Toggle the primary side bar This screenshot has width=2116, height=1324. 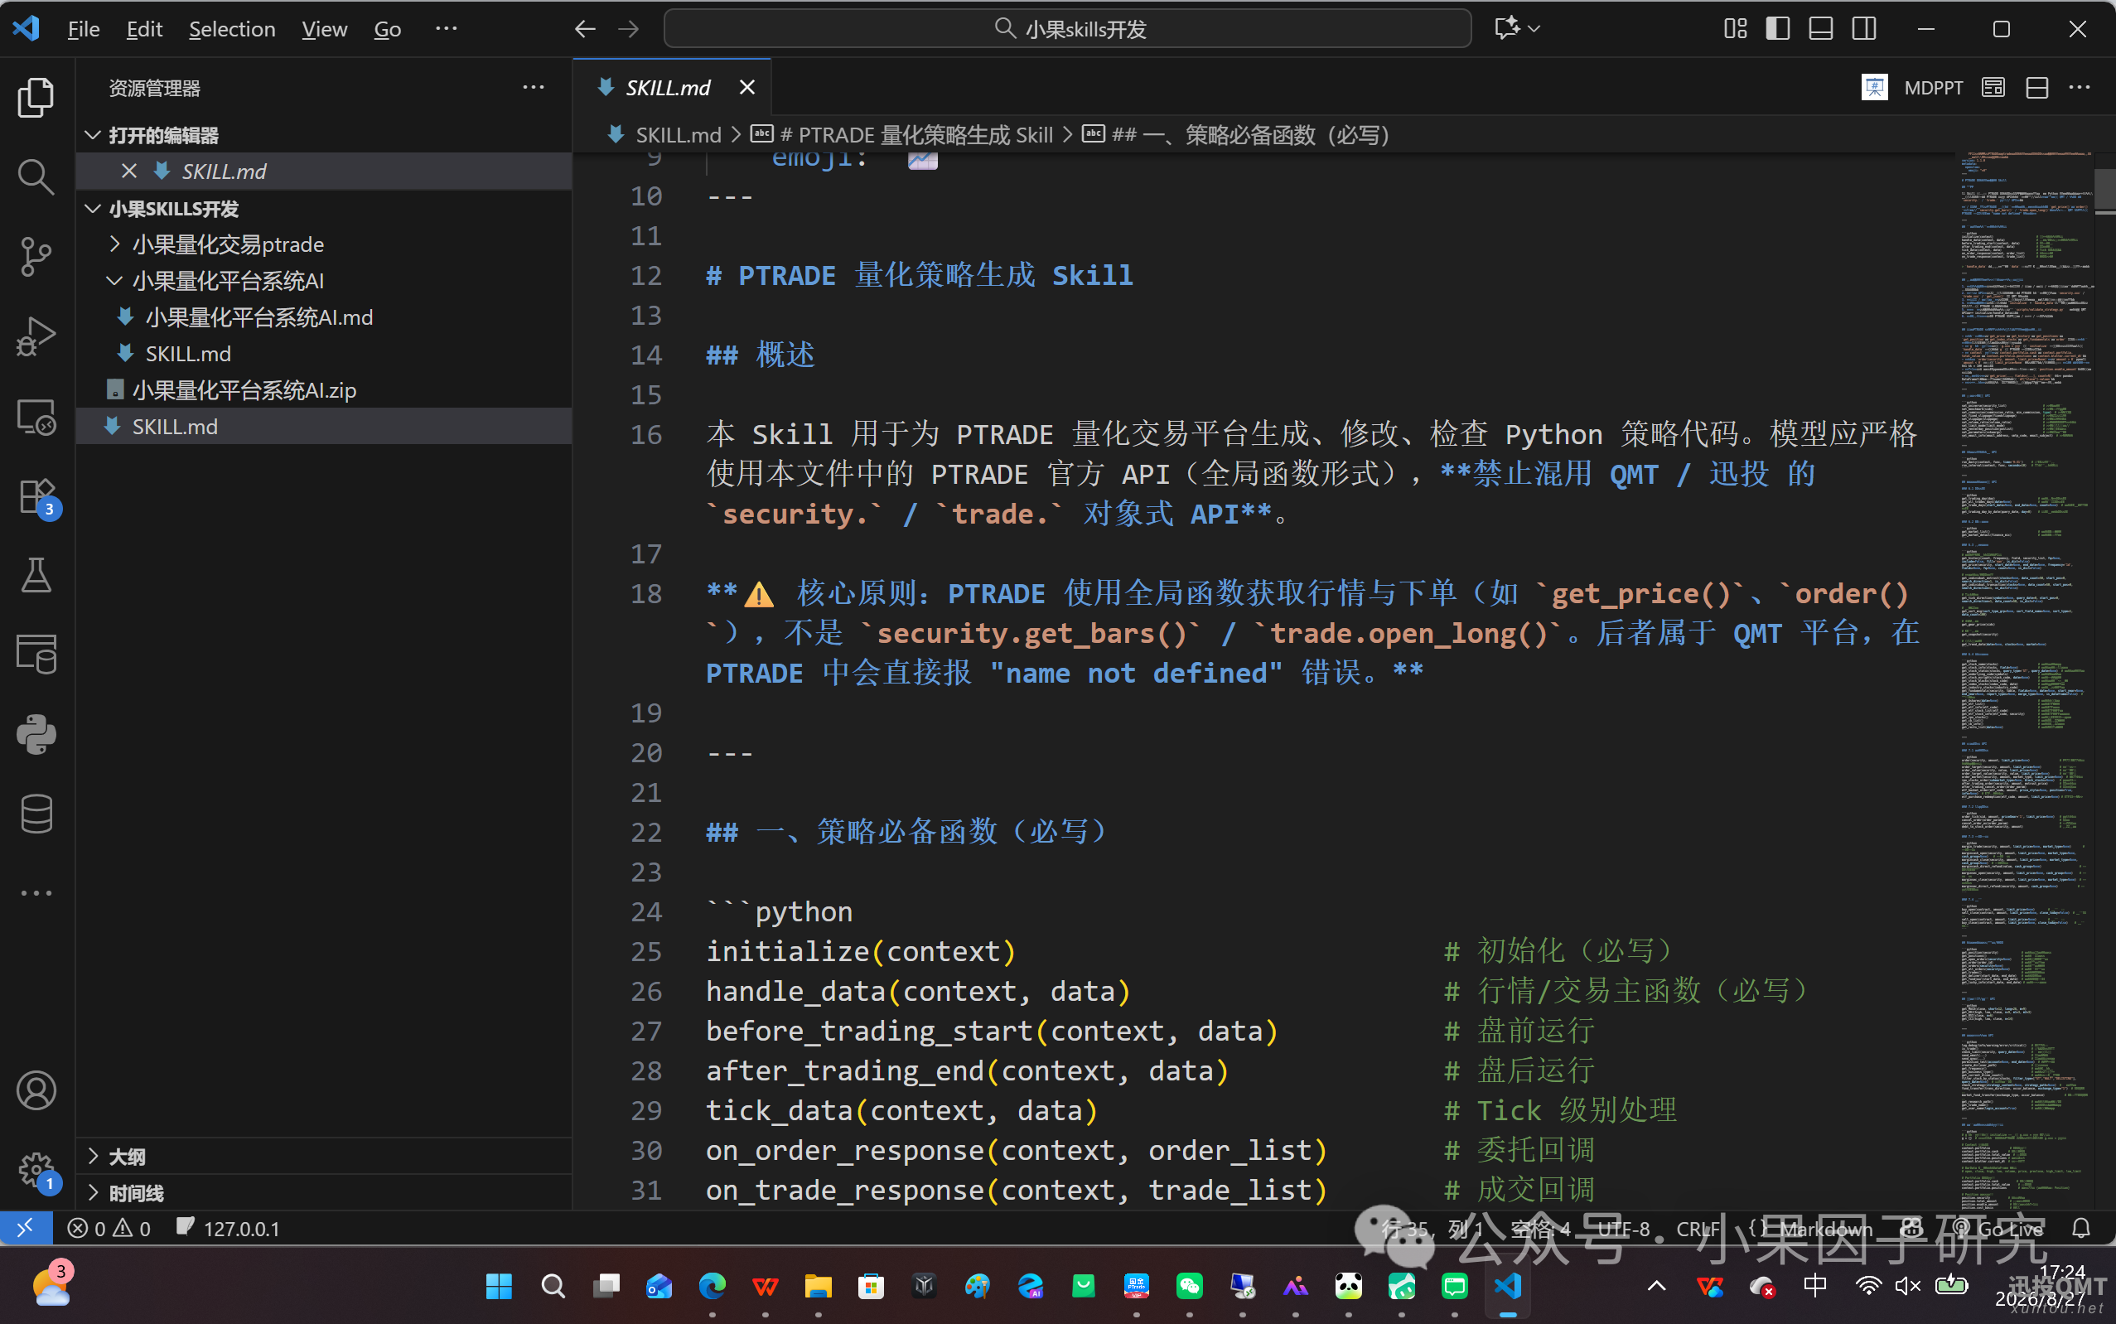coord(1778,29)
